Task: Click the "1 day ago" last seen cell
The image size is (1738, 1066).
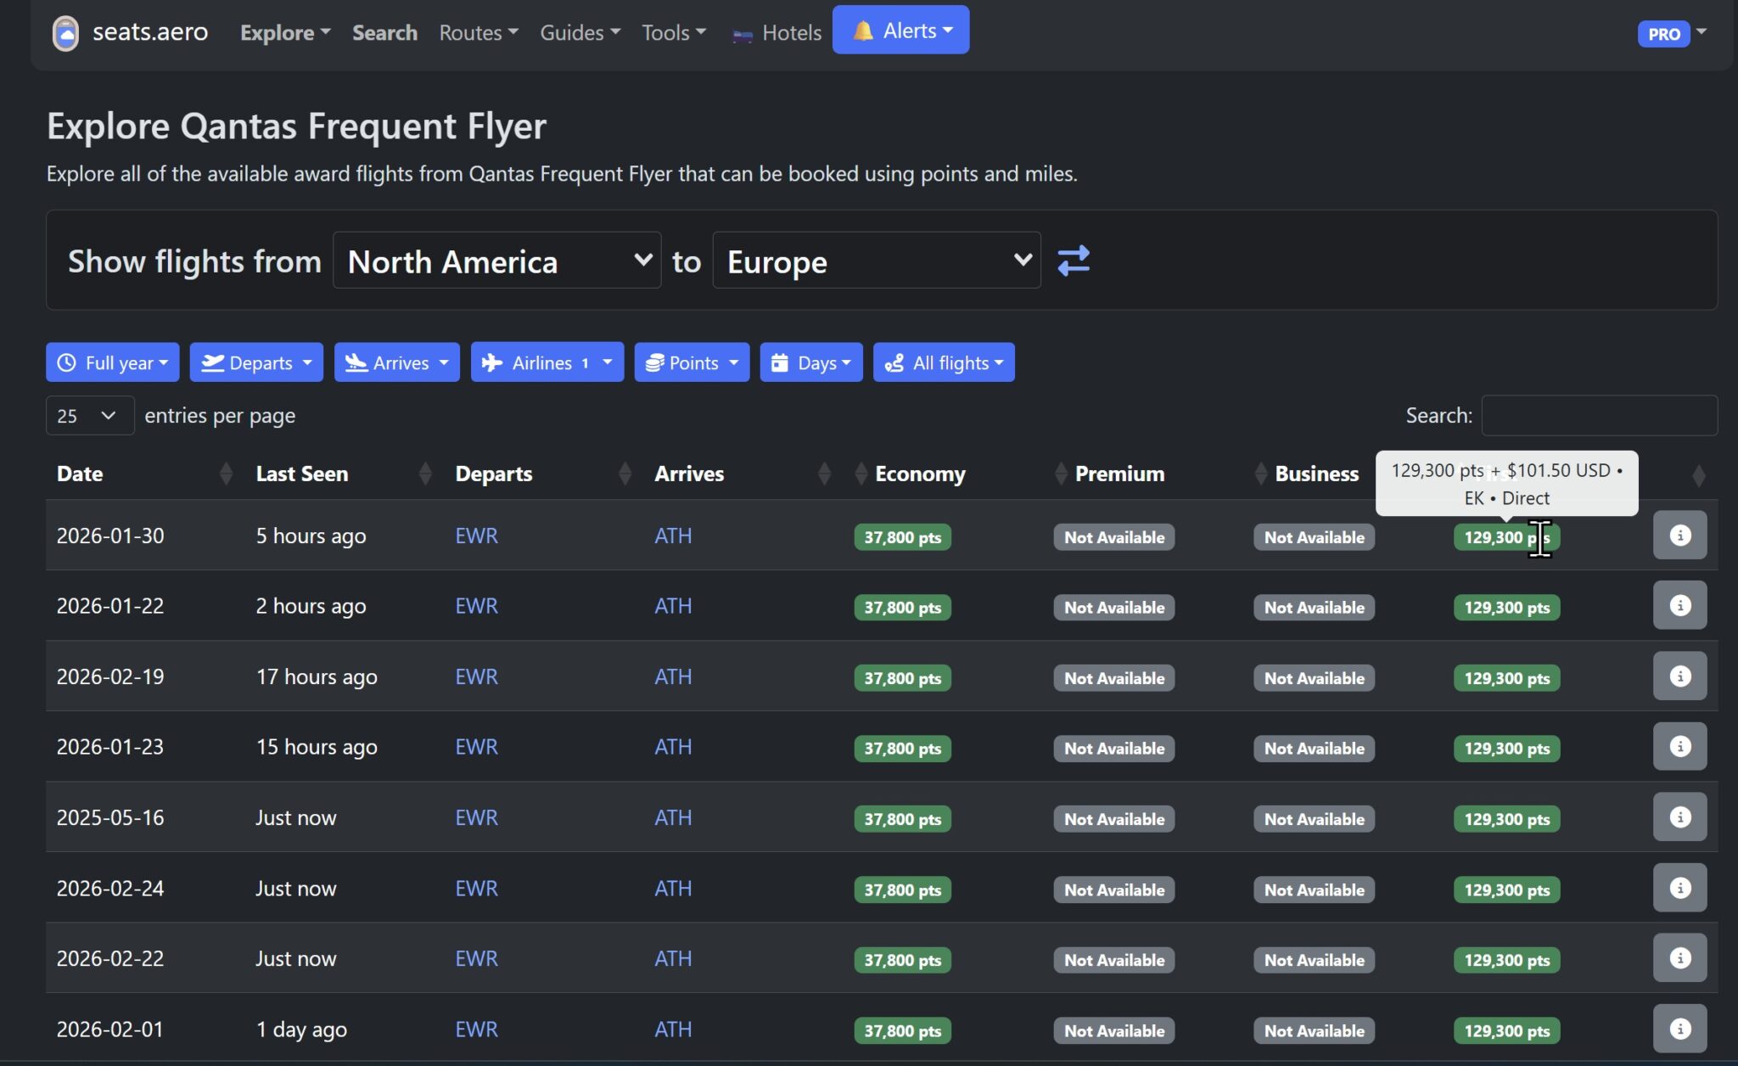Action: pos(301,1029)
